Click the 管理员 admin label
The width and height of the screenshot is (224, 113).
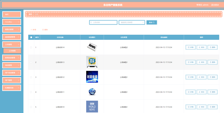coord(202,5)
